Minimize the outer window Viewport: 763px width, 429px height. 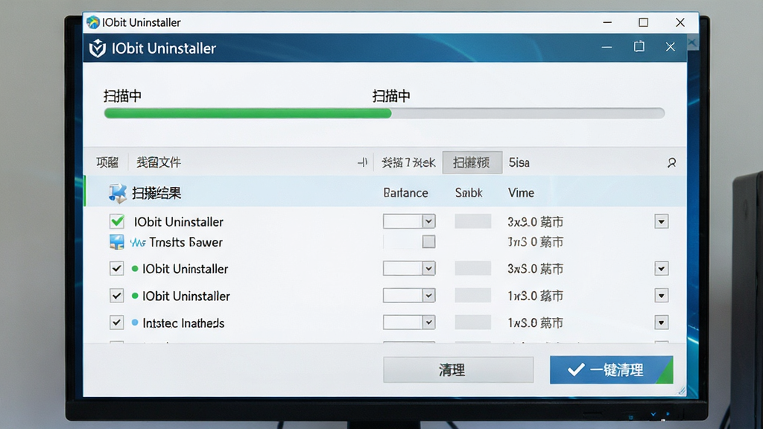(x=607, y=22)
